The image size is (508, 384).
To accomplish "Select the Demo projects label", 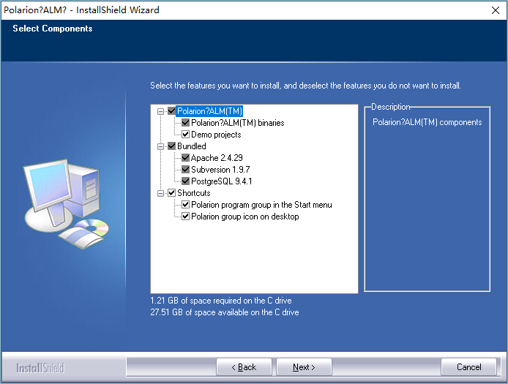I will (216, 135).
